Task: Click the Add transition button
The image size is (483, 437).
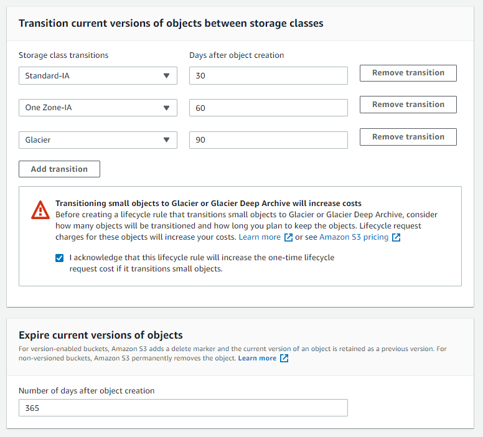Action: coord(59,169)
